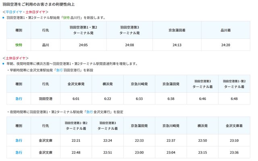
Task: Select the 23:36 arrival time in last row
Action: 234,153
